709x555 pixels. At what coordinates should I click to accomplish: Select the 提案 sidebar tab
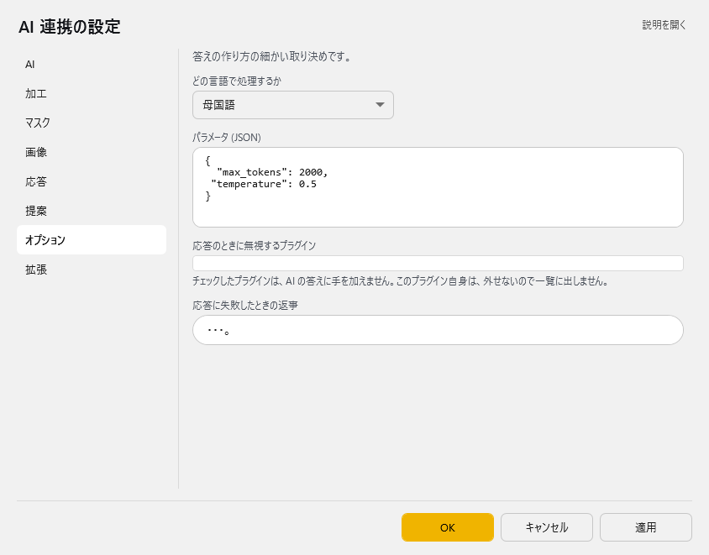click(x=92, y=211)
